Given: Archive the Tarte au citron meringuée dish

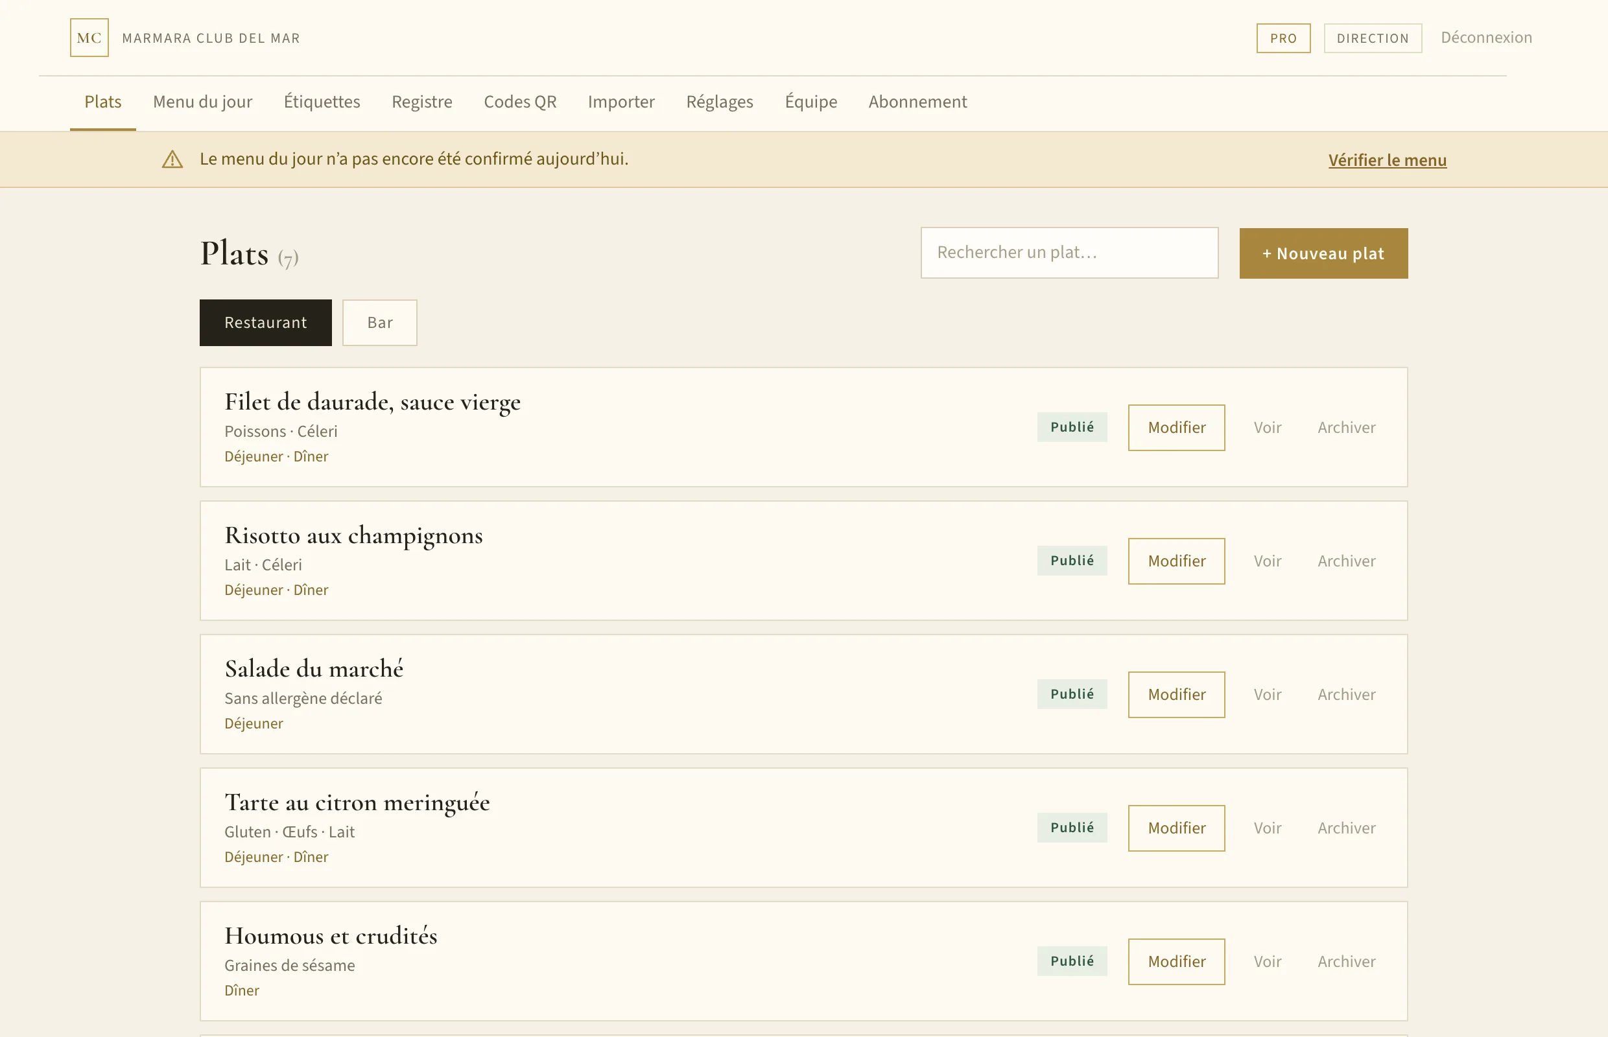Looking at the screenshot, I should [x=1347, y=828].
